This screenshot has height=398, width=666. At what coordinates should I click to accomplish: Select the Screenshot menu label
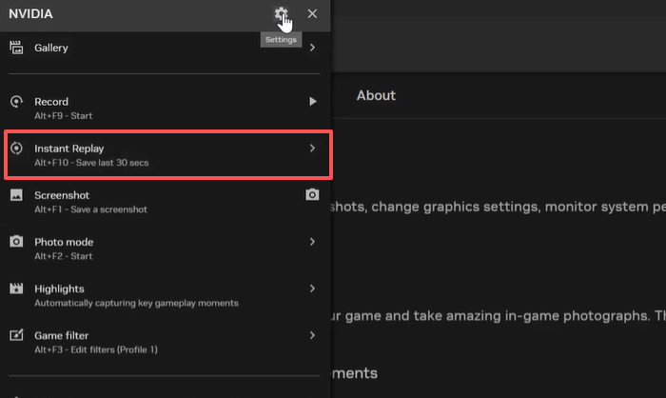click(x=61, y=195)
